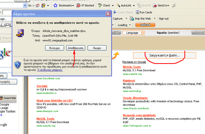
Task: Open the Oracle JDeveloper ad link
Action: tap(135, 98)
